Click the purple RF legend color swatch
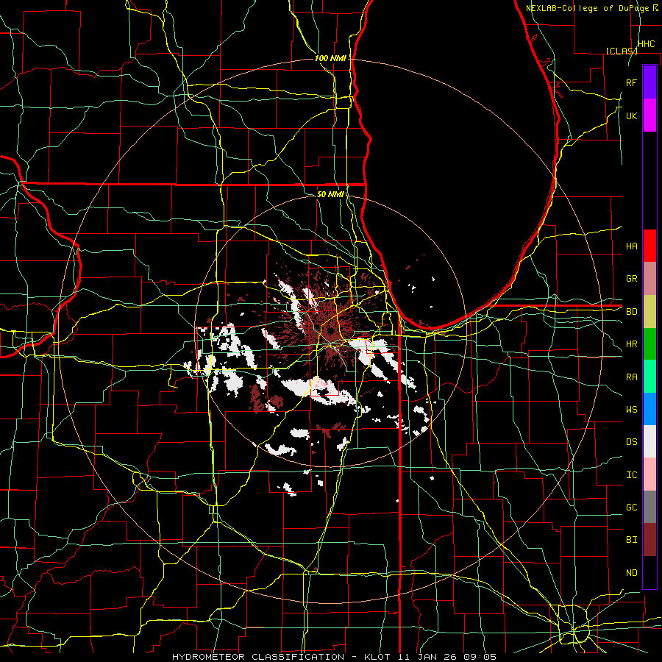 click(649, 82)
